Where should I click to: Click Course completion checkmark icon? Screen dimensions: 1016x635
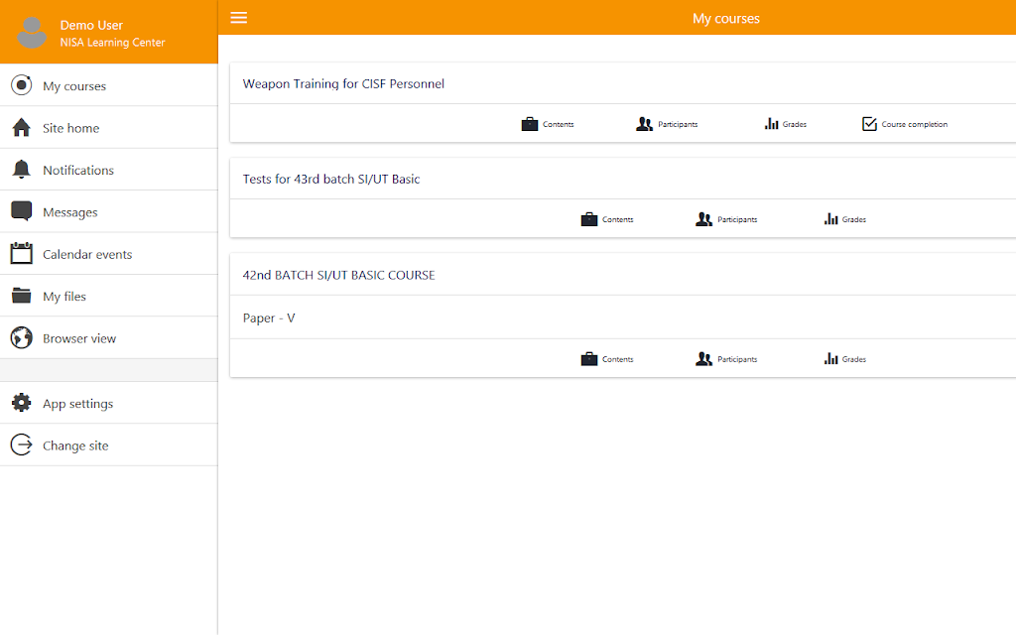point(869,124)
